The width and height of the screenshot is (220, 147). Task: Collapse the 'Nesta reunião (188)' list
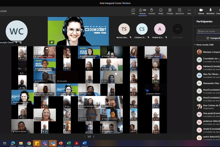[x=195, y=45]
